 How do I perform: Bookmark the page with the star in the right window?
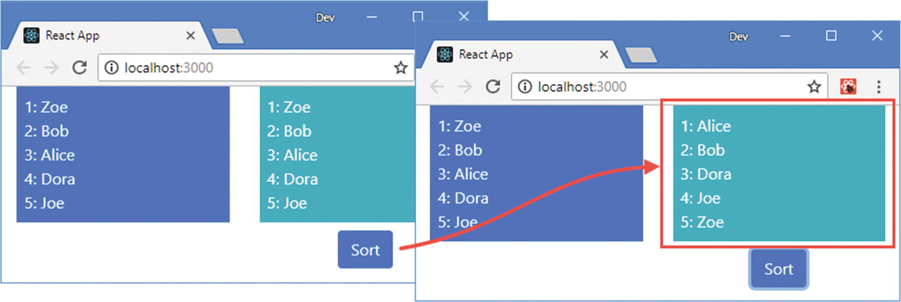pyautogui.click(x=814, y=87)
